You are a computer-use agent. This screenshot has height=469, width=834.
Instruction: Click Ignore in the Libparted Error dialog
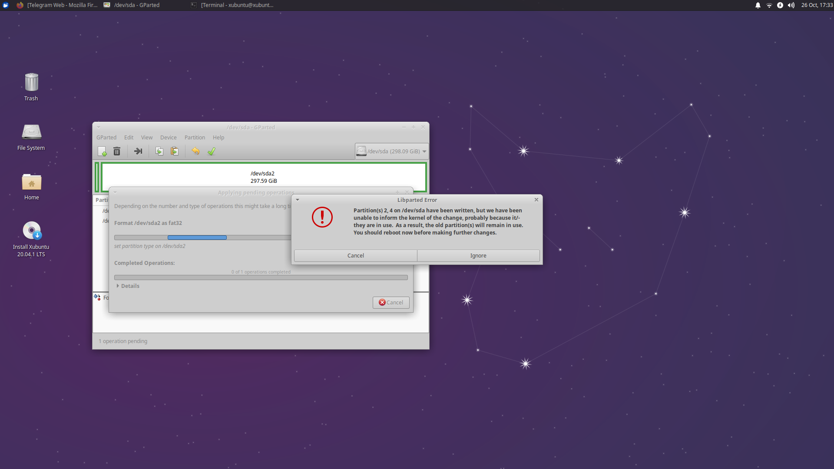478,256
